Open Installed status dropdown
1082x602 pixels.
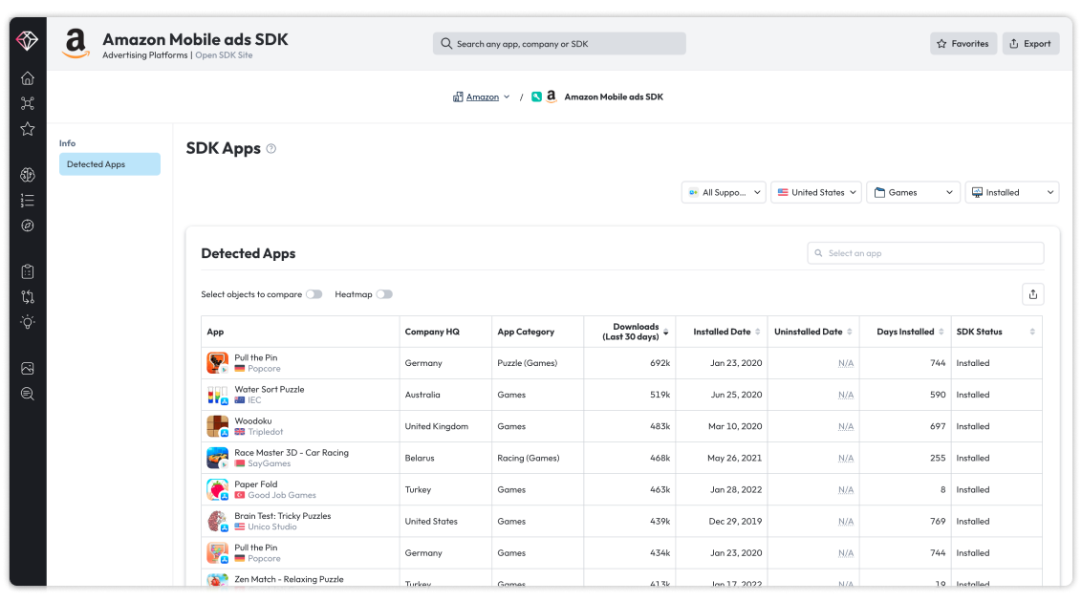[1011, 192]
